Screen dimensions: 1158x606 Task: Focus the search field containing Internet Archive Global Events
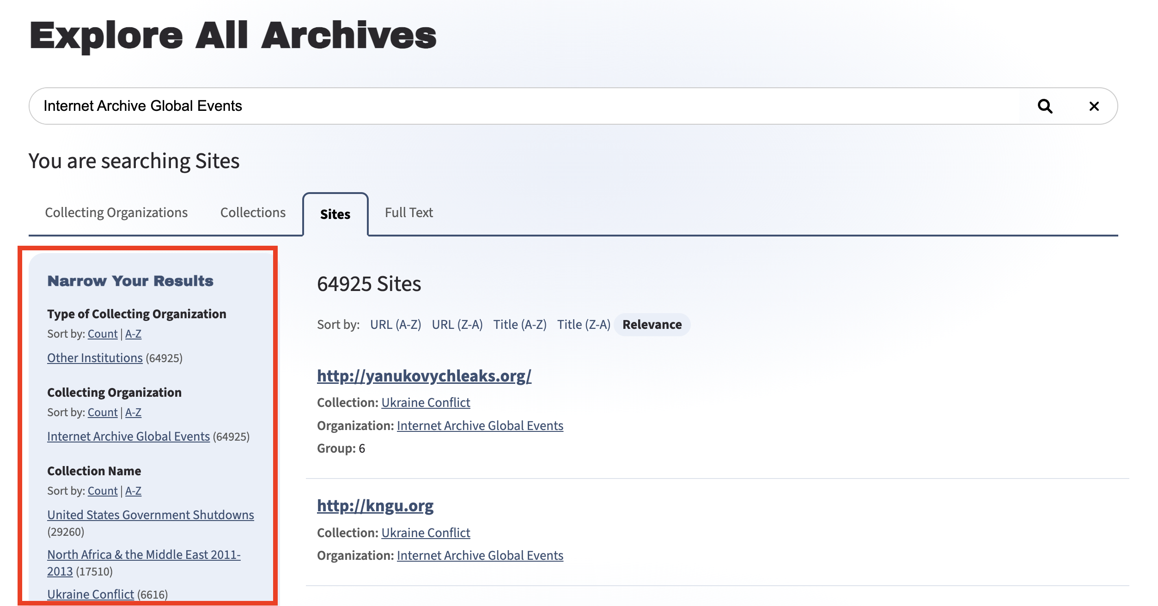pos(573,106)
